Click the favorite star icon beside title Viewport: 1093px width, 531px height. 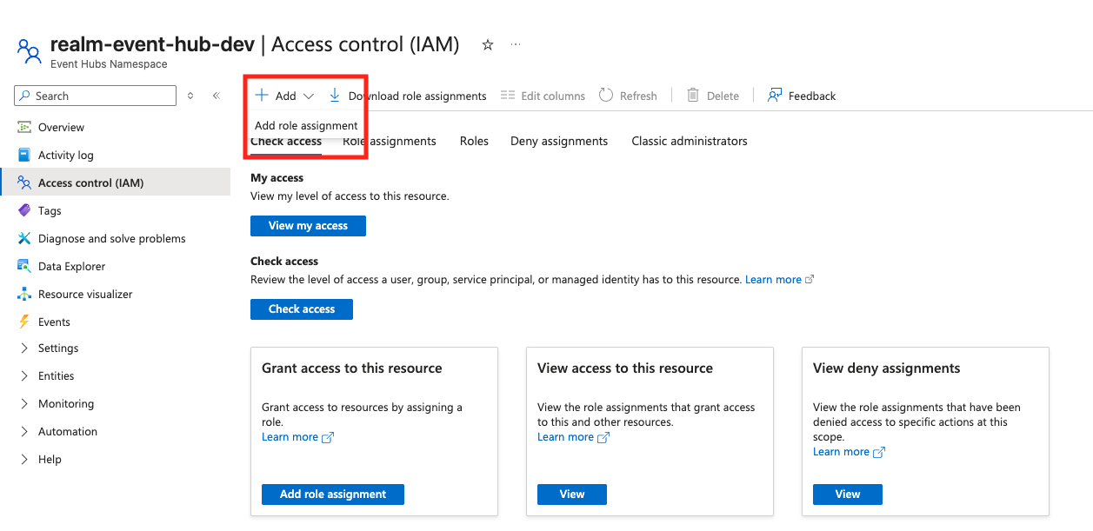point(488,45)
